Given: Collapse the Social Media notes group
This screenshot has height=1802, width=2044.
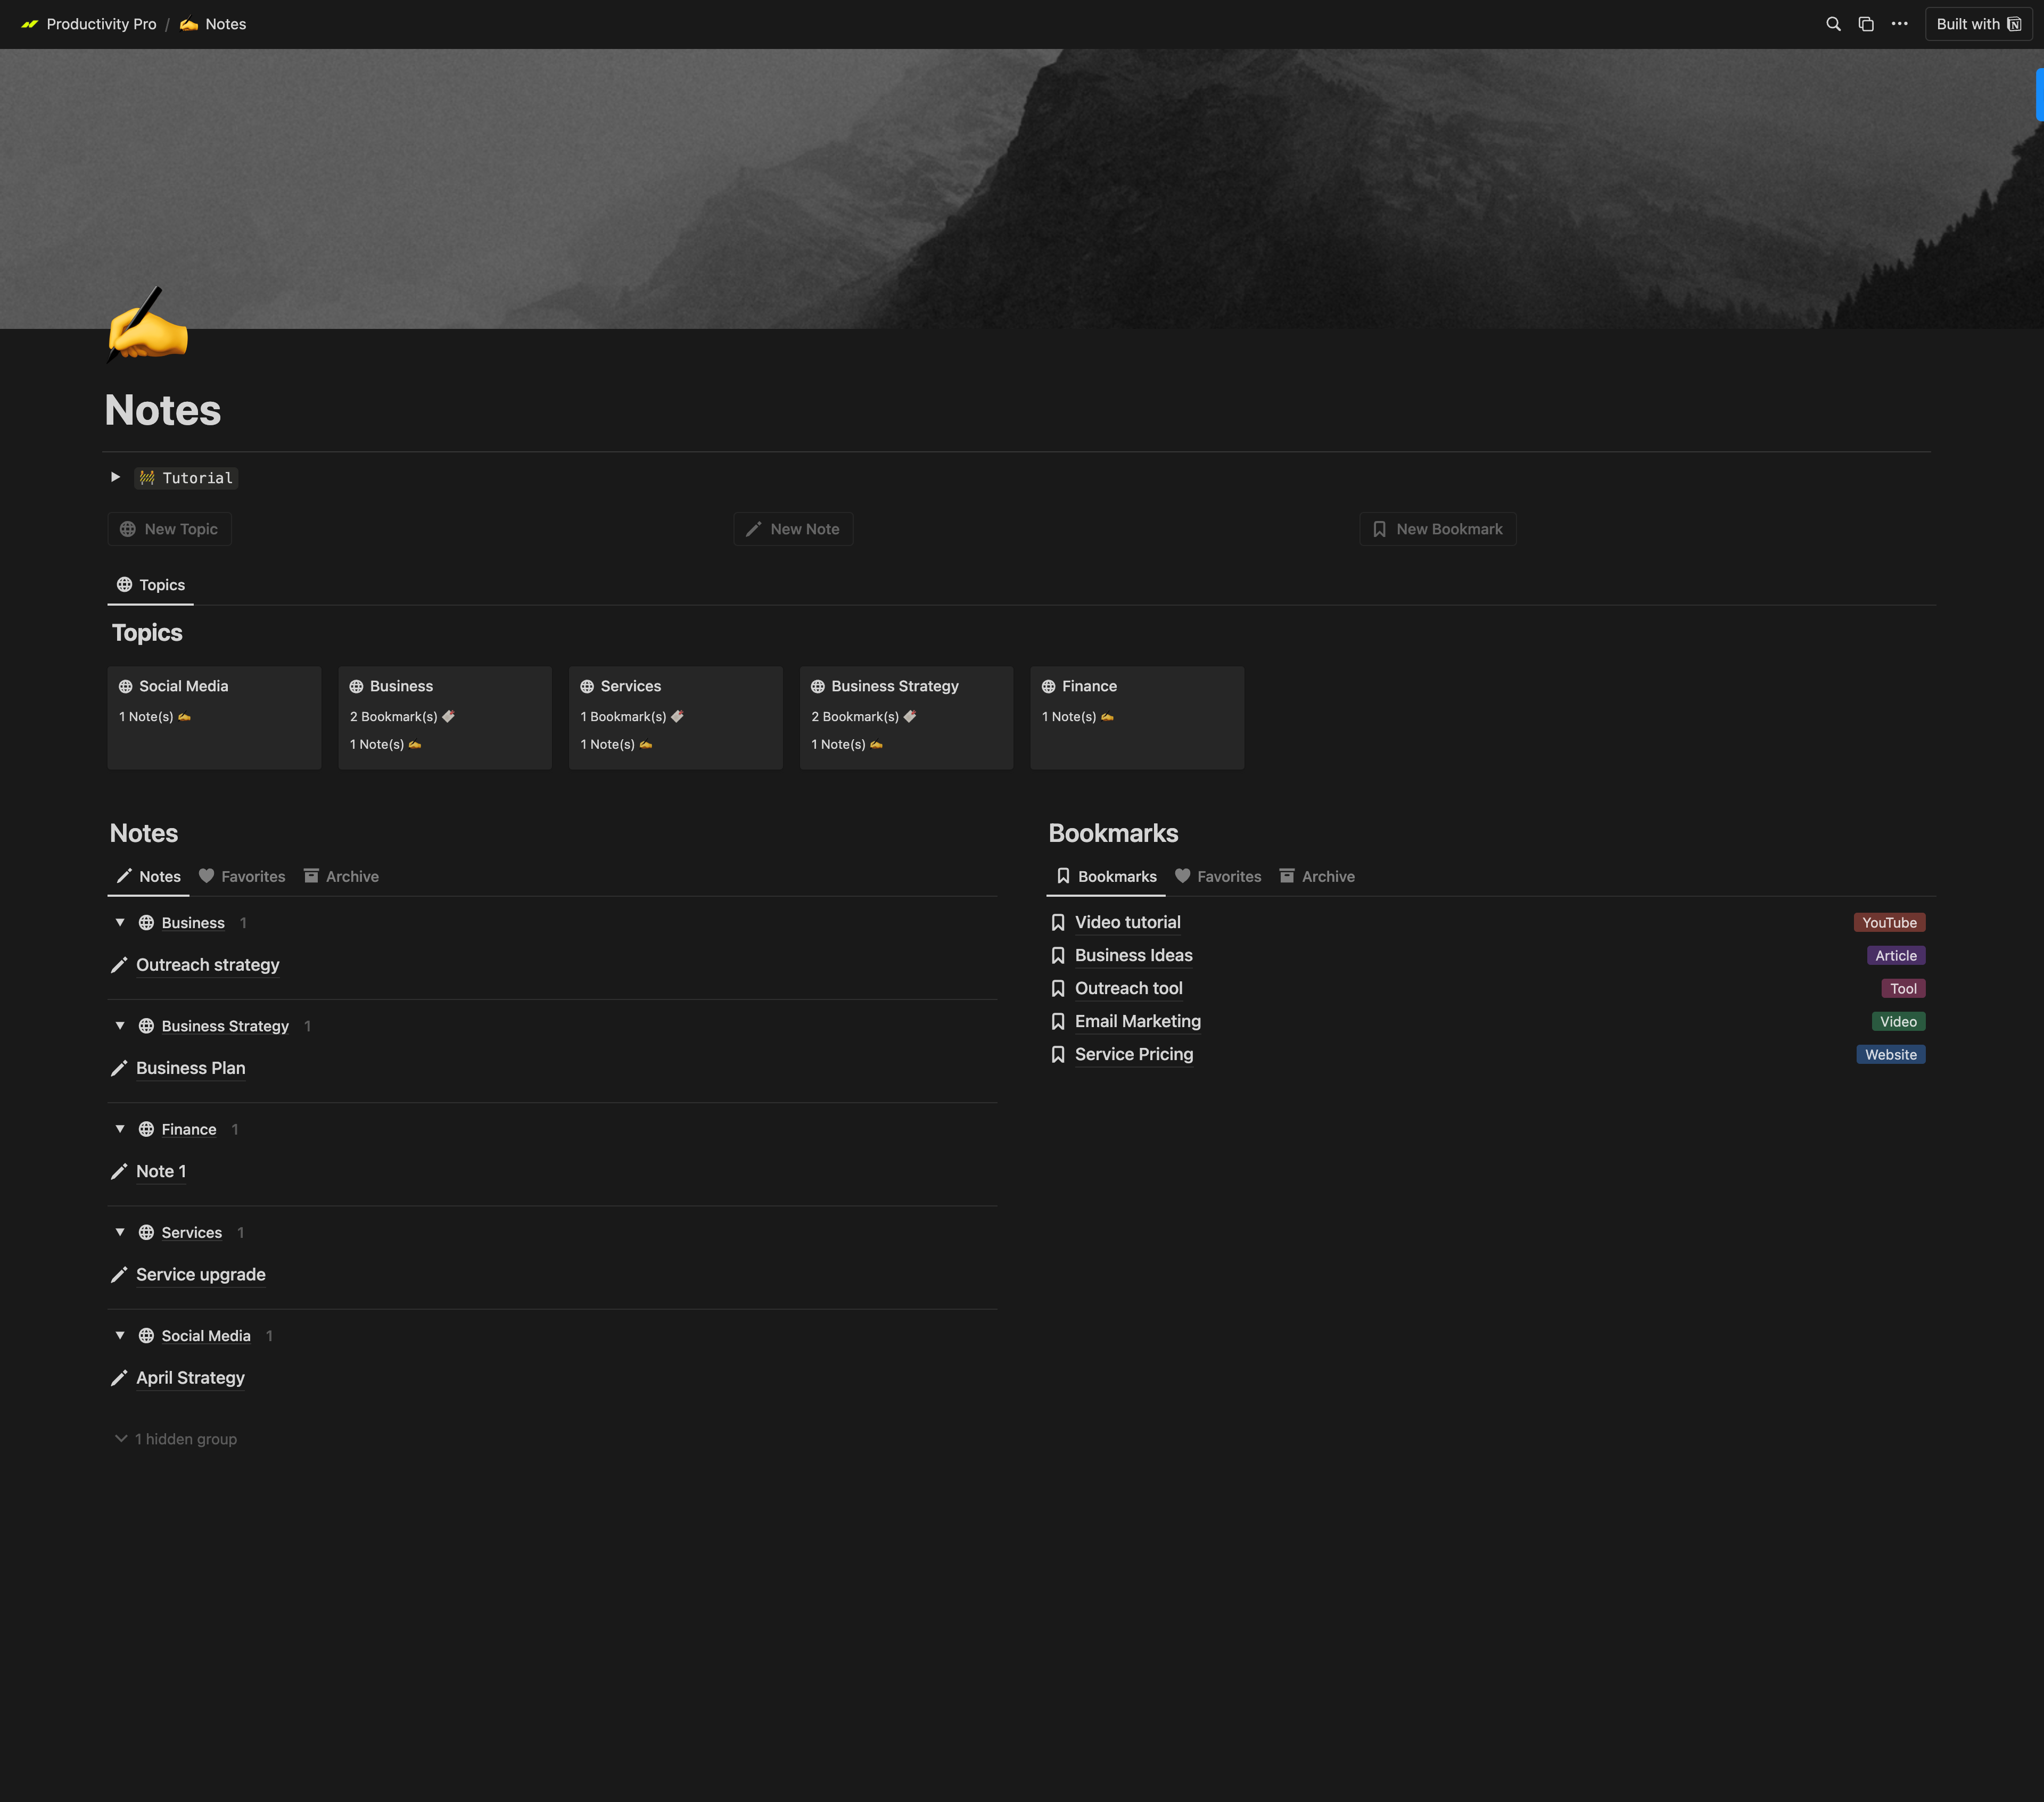Looking at the screenshot, I should click(x=120, y=1335).
